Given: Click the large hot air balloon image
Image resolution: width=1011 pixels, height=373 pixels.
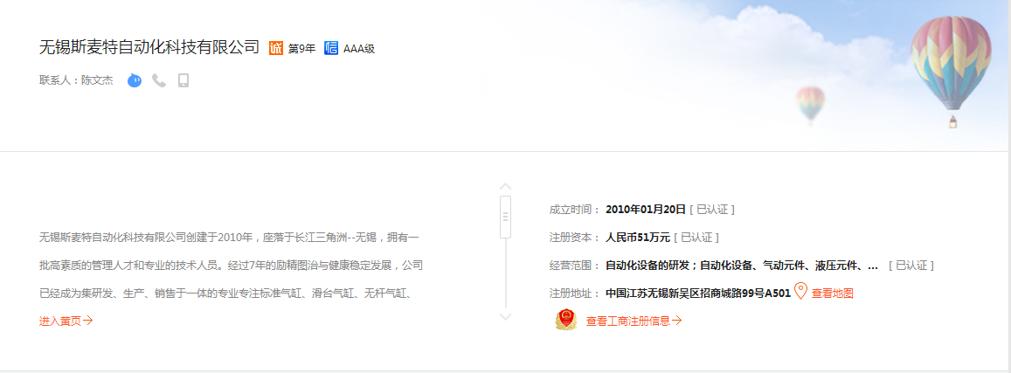Looking at the screenshot, I should pyautogui.click(x=951, y=66).
